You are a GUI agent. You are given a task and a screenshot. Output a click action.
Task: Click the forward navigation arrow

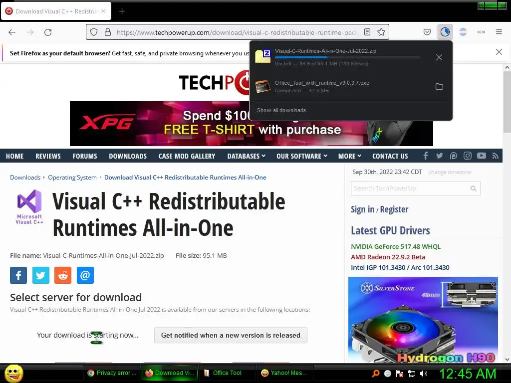click(x=30, y=32)
